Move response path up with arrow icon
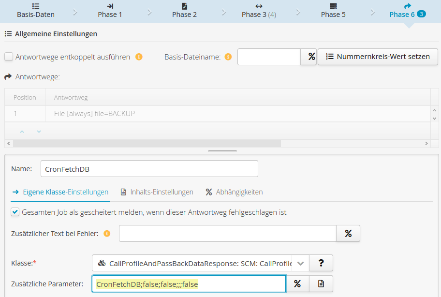This screenshot has height=297, width=441. tap(21, 131)
